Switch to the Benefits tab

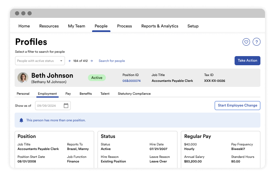[x=85, y=93]
